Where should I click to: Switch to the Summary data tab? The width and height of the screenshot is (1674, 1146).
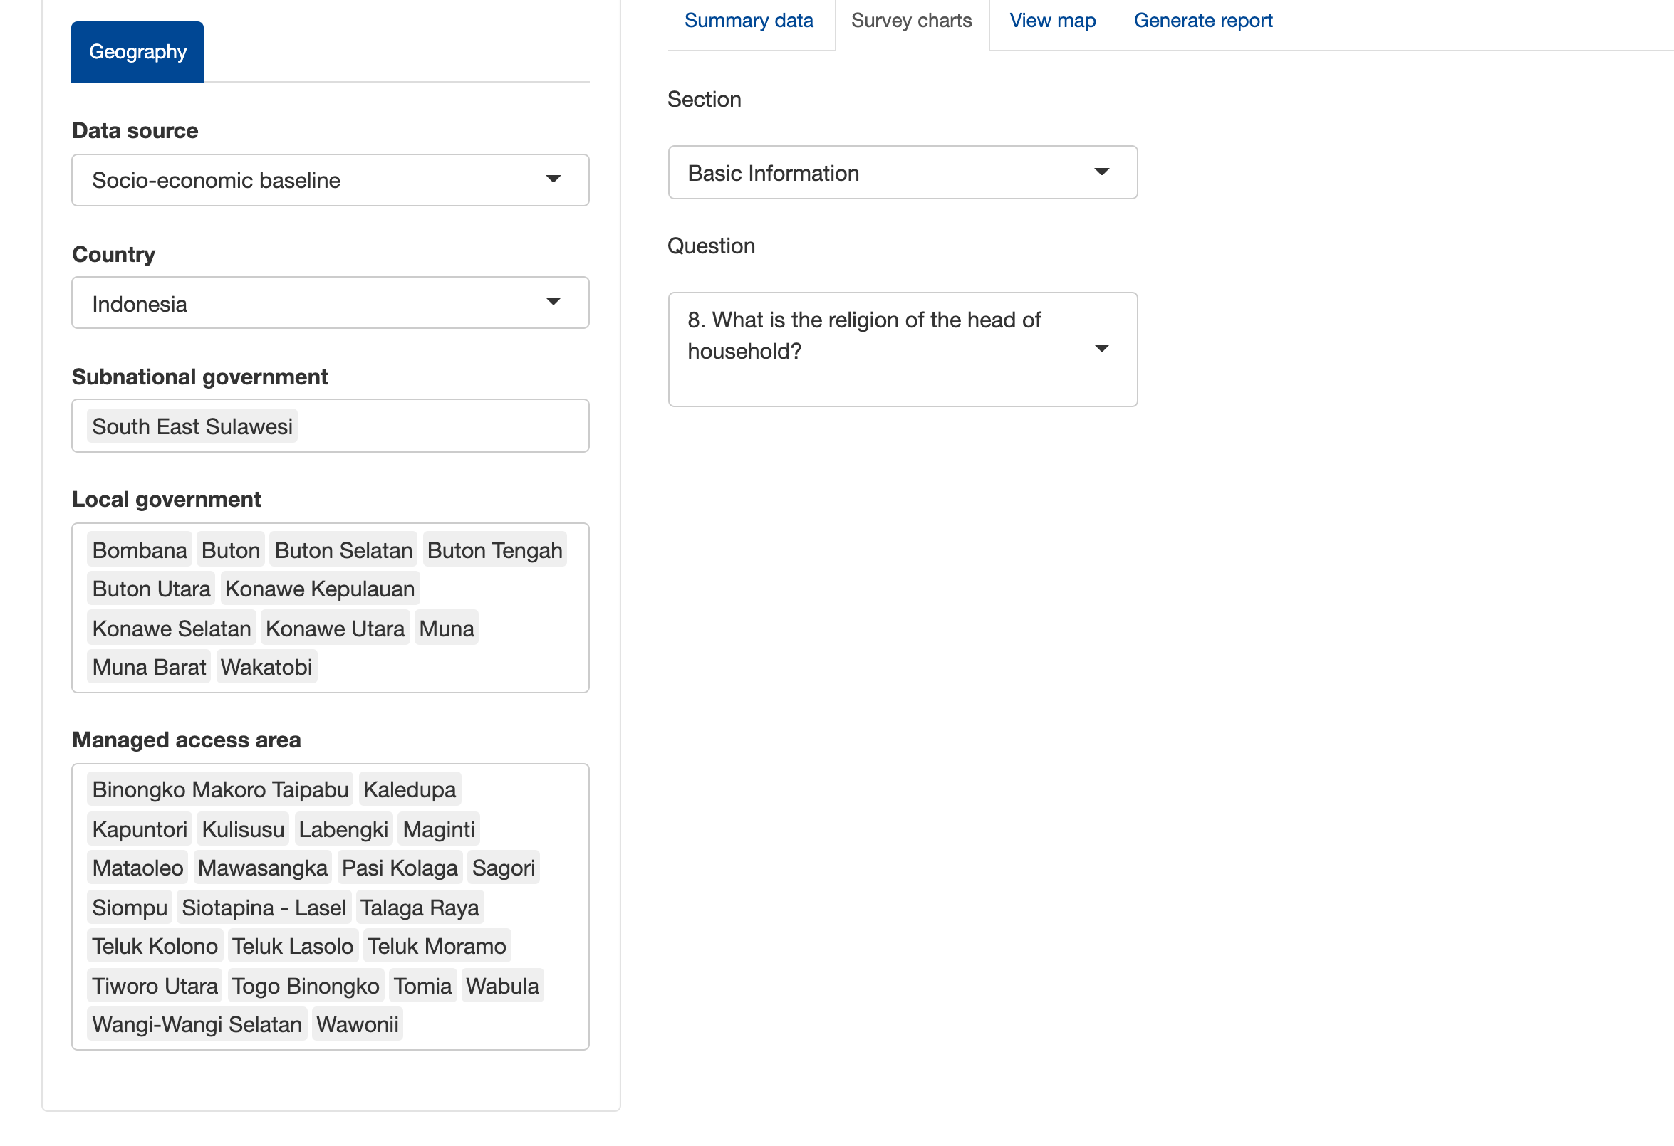[749, 20]
